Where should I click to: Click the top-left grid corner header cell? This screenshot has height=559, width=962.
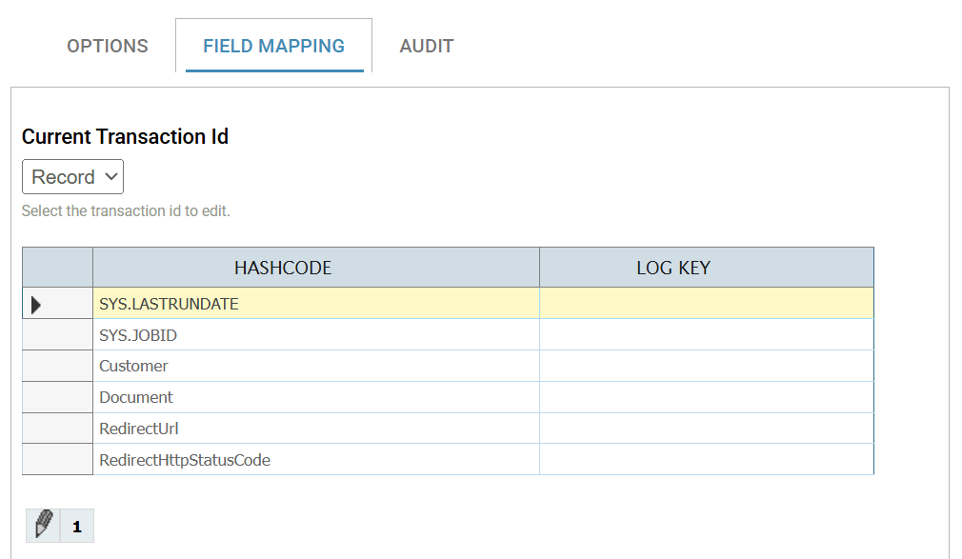click(x=58, y=268)
